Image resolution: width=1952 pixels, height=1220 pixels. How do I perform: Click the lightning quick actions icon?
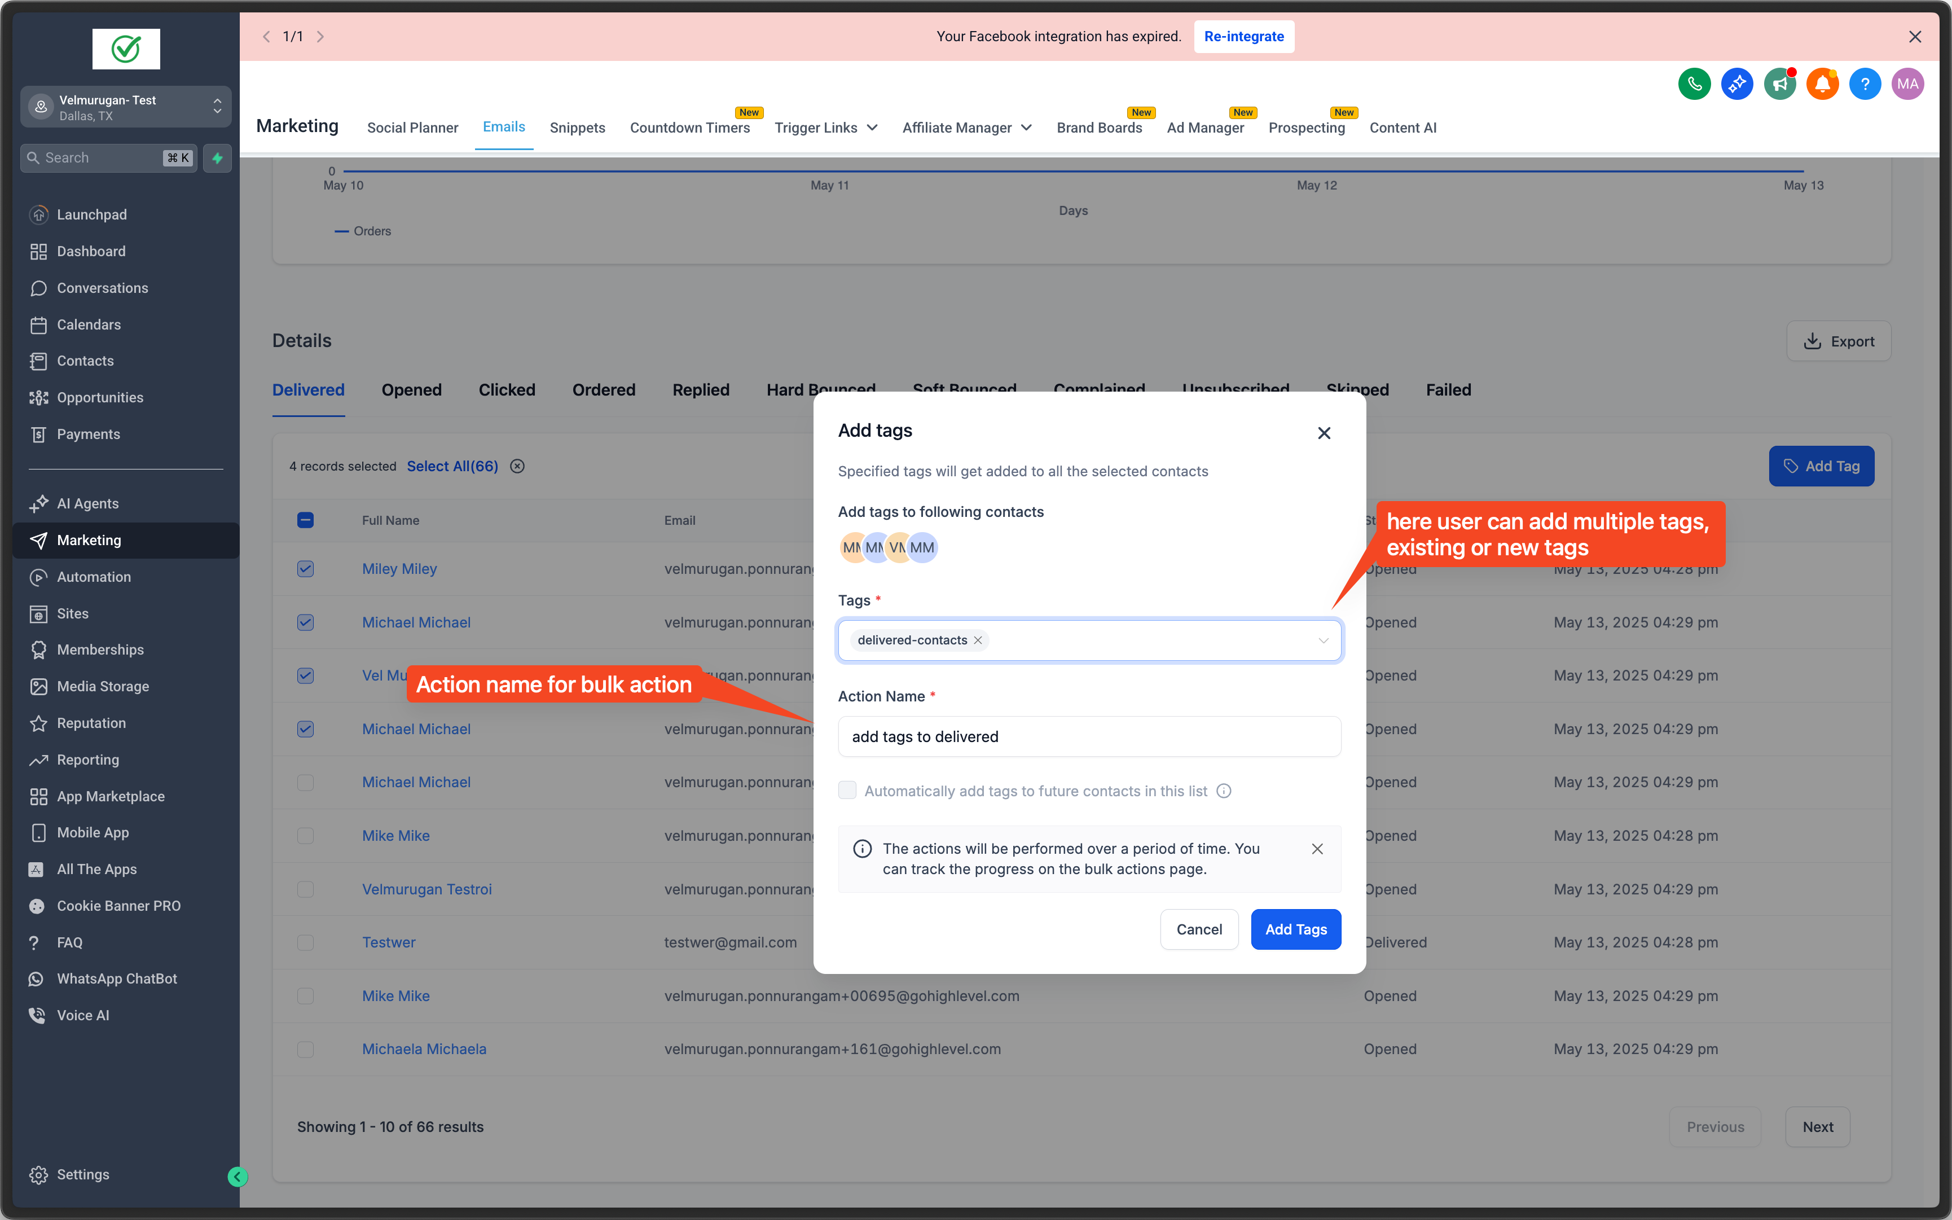click(217, 158)
